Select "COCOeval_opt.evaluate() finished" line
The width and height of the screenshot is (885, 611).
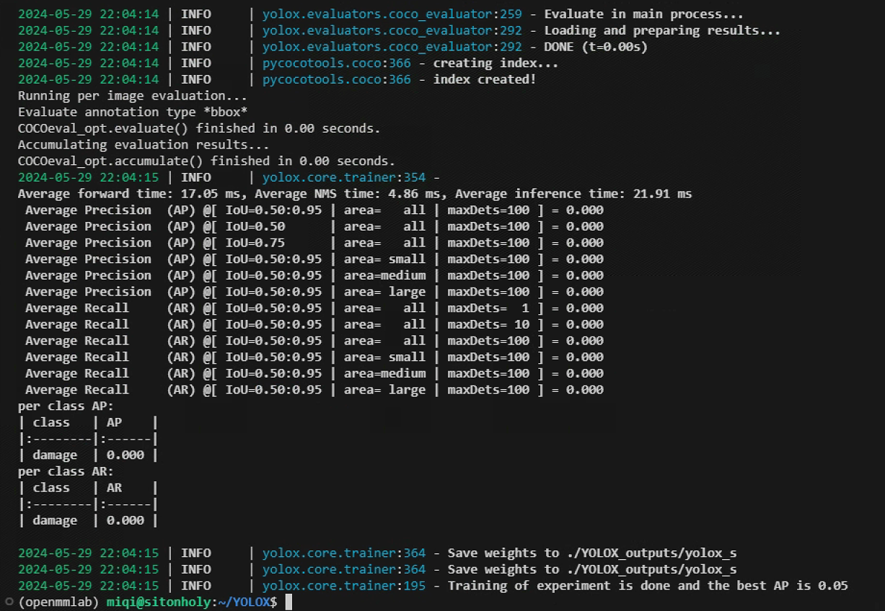click(x=199, y=128)
